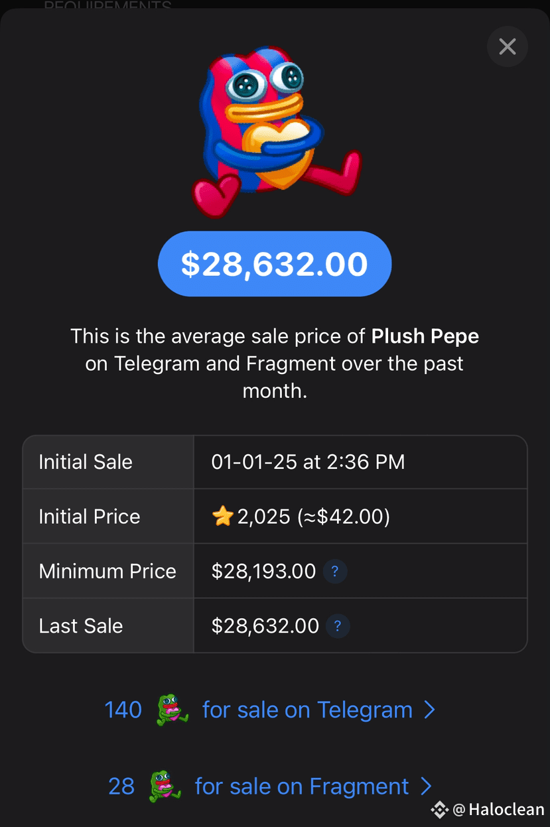This screenshot has height=827, width=550.
Task: Click Pepe emoji icon in Fragment row
Action: [x=165, y=787]
